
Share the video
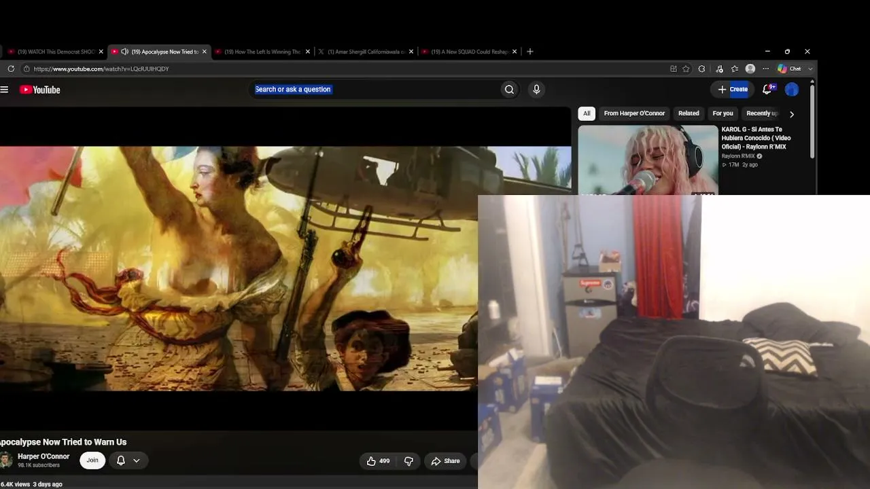click(445, 461)
